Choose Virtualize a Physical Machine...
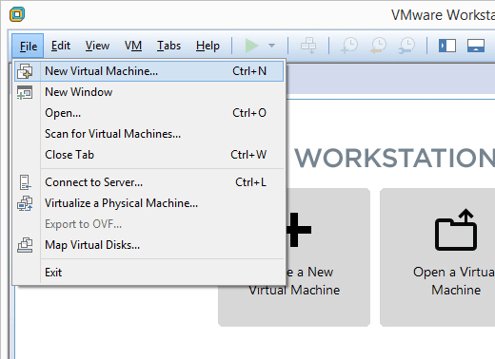This screenshot has height=359, width=495. coord(148,203)
